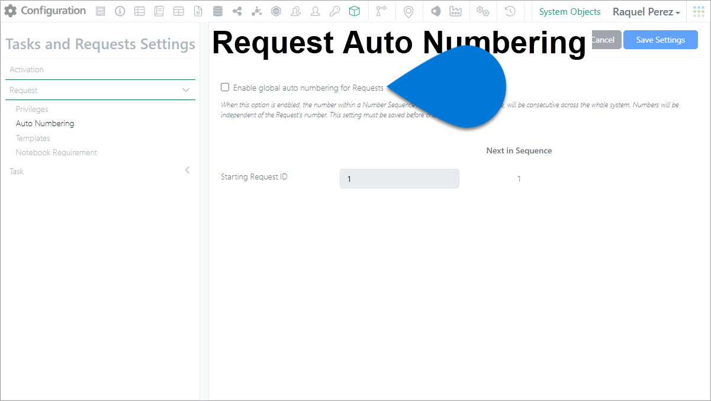Enable global auto numbering for Requests
The width and height of the screenshot is (711, 401).
point(225,88)
